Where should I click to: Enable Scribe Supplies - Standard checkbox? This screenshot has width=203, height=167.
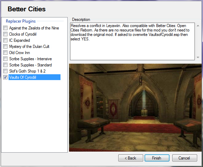pos(5,65)
